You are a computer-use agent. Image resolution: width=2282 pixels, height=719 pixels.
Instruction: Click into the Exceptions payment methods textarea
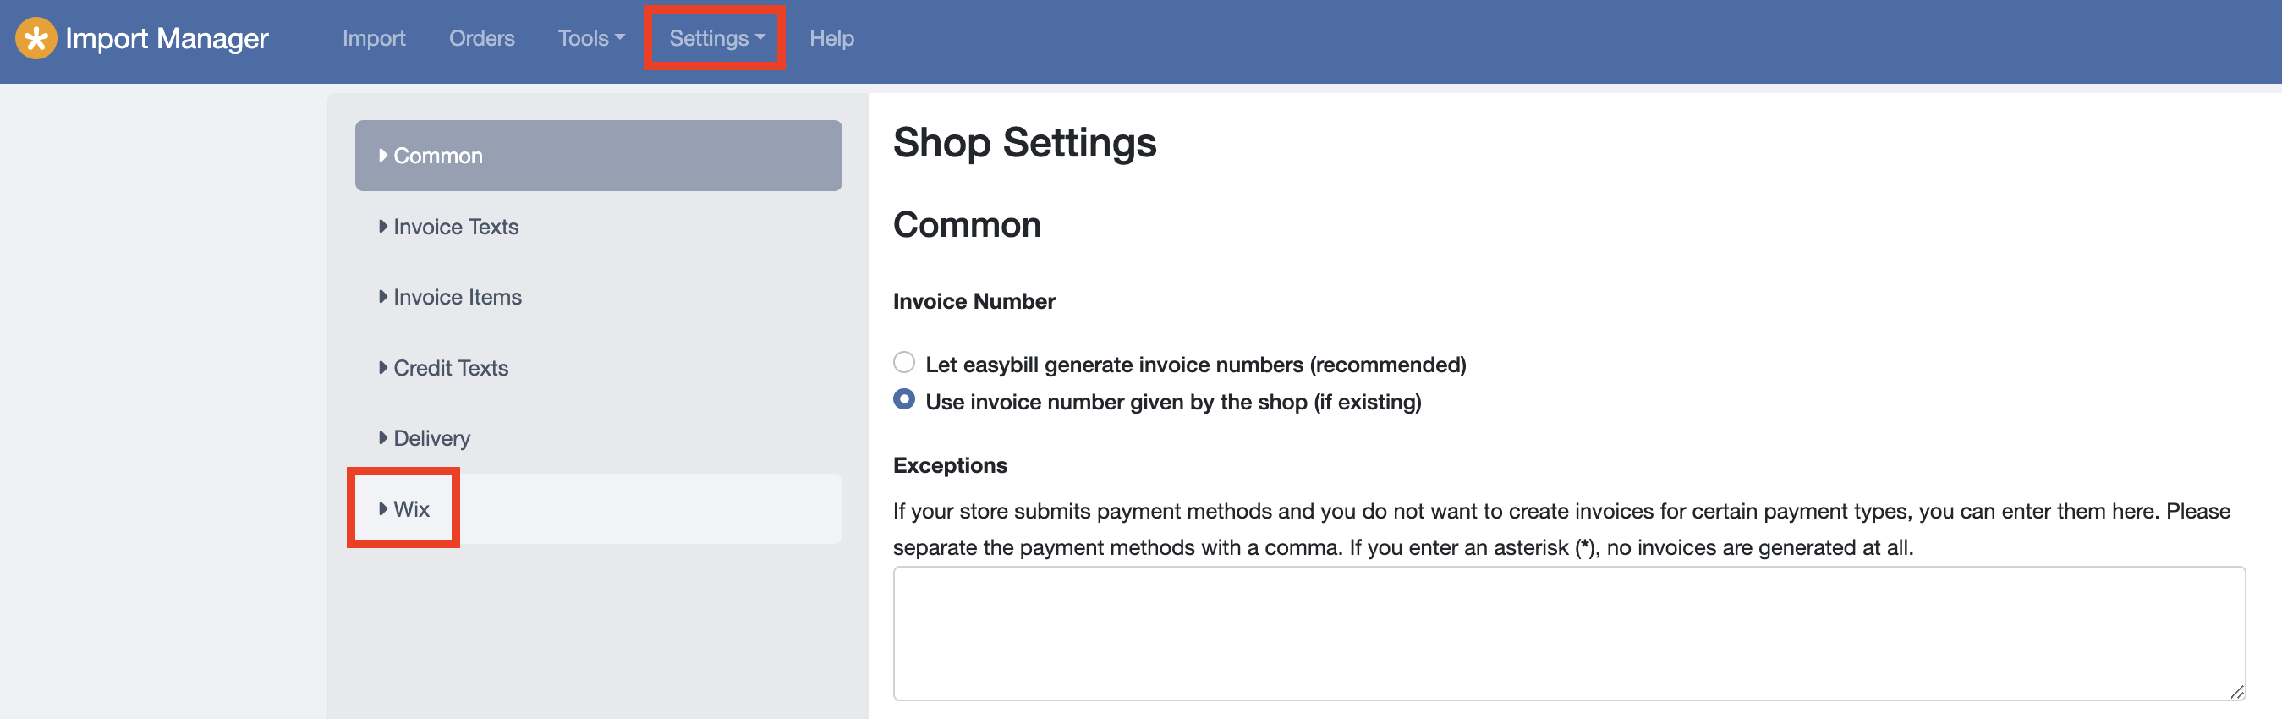coord(1569,633)
